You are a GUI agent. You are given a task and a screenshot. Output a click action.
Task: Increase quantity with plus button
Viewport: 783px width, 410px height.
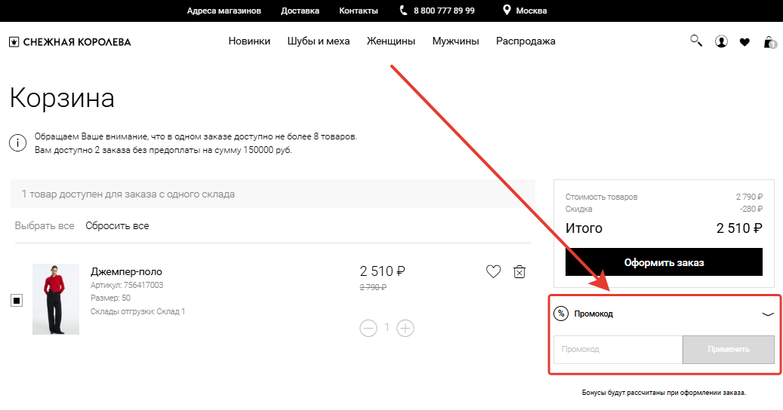(x=405, y=328)
